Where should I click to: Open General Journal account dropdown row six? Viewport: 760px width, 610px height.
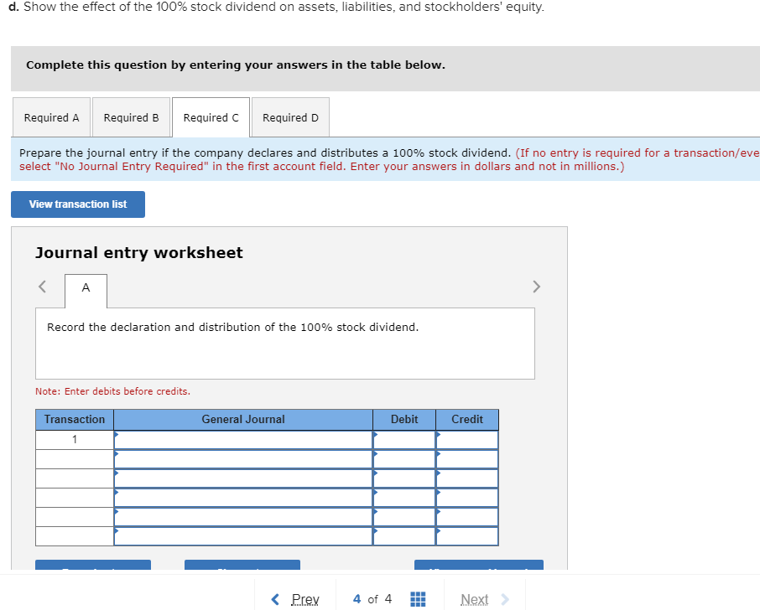coord(243,536)
